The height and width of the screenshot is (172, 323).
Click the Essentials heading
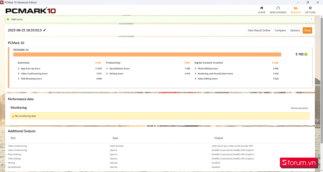coord(23,63)
